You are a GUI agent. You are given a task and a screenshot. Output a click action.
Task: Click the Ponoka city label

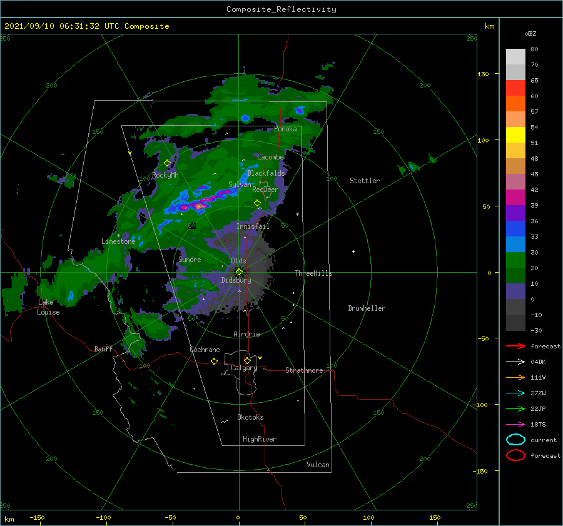click(285, 129)
